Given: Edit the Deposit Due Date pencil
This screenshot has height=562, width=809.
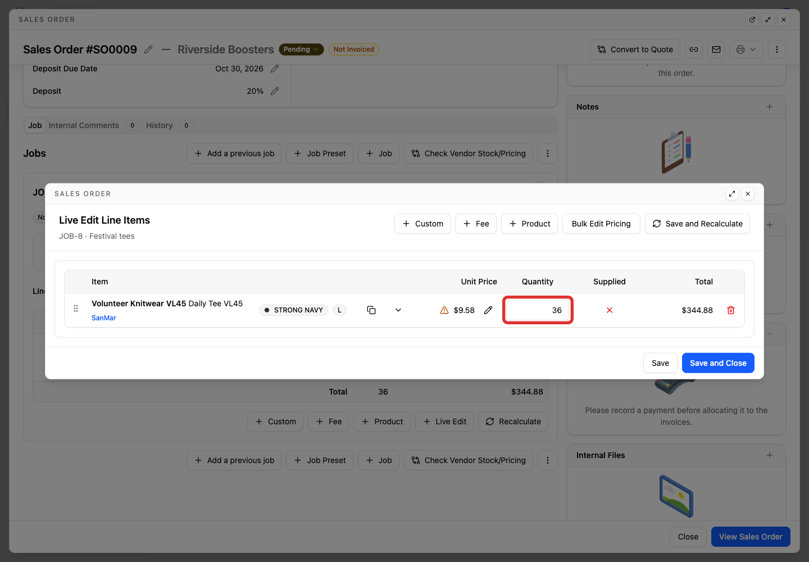Looking at the screenshot, I should click(275, 69).
